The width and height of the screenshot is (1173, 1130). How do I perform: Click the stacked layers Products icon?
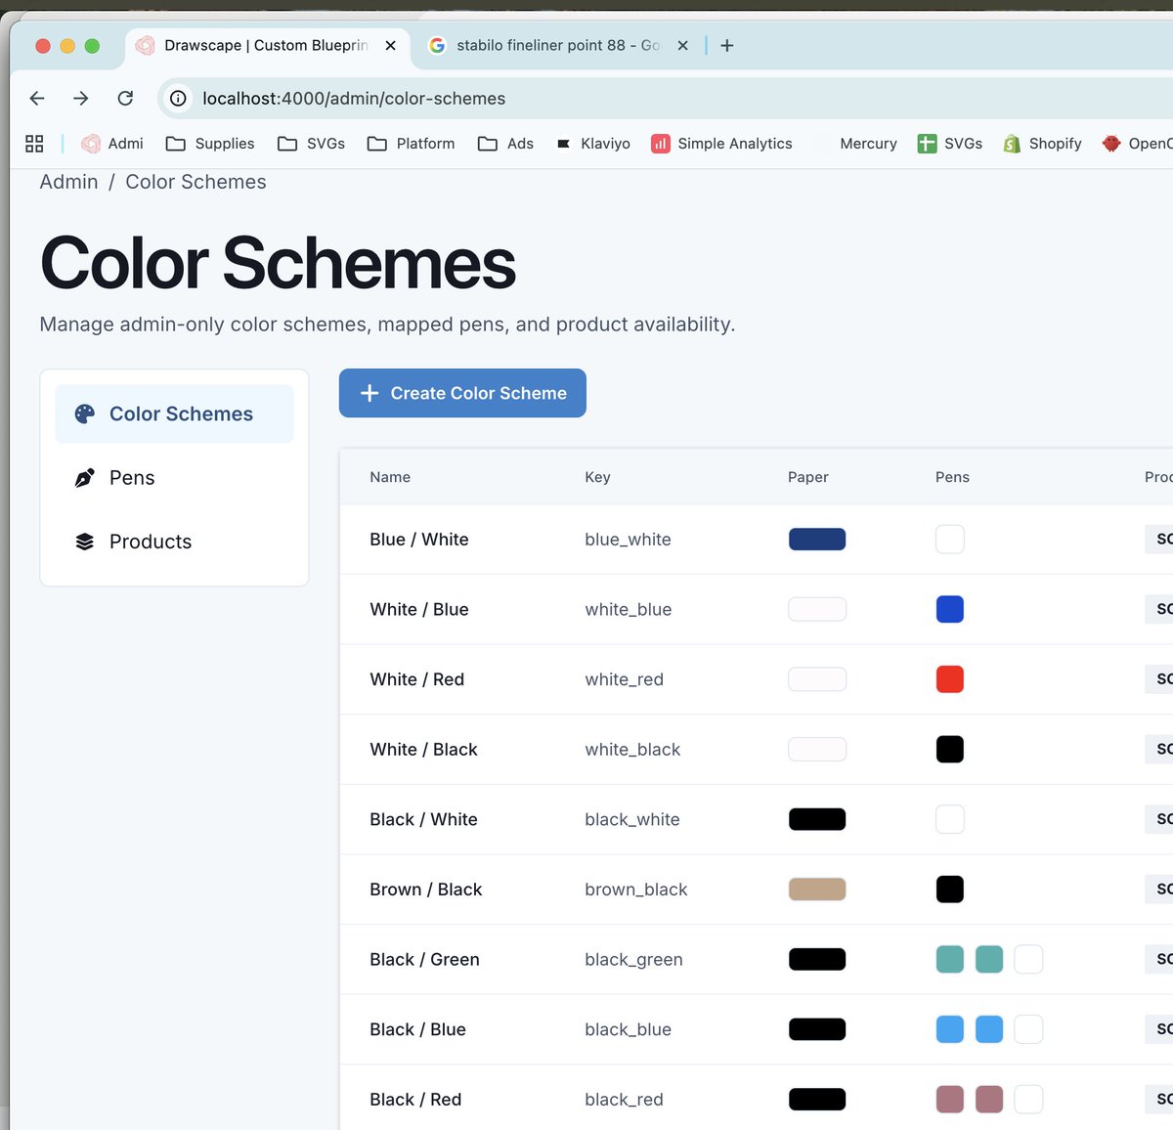(85, 542)
